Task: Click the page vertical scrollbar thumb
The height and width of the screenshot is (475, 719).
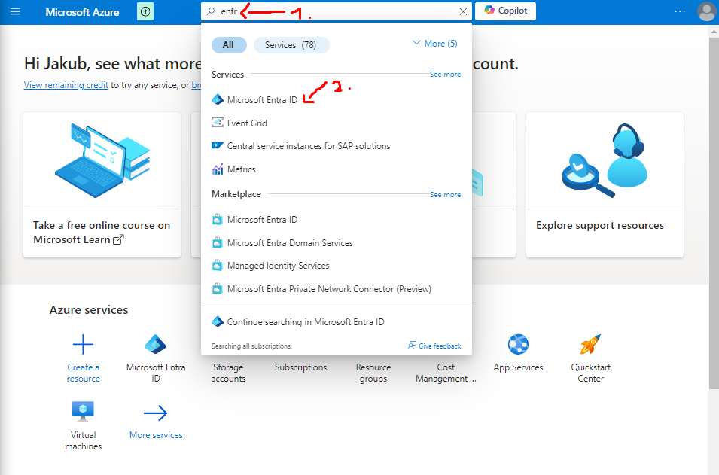Action: coord(714,213)
